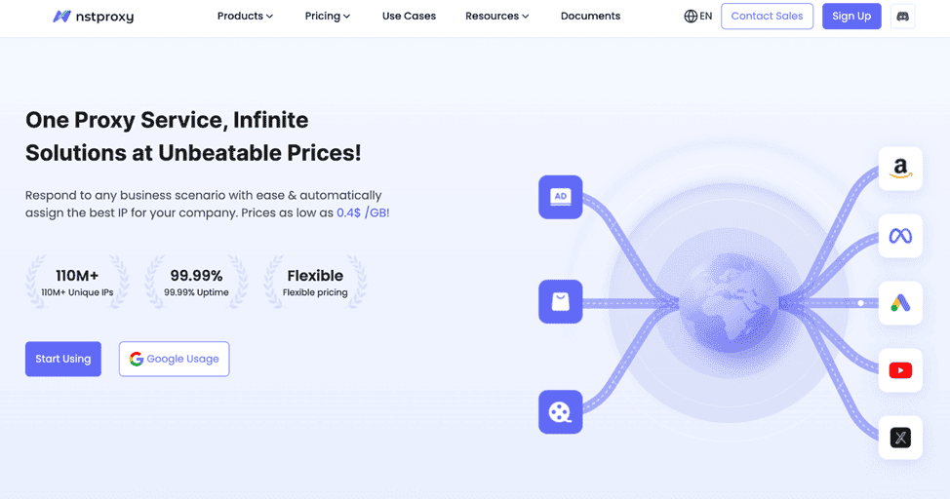
Task: Select the X (Twitter) icon tile
Action: pyautogui.click(x=900, y=438)
